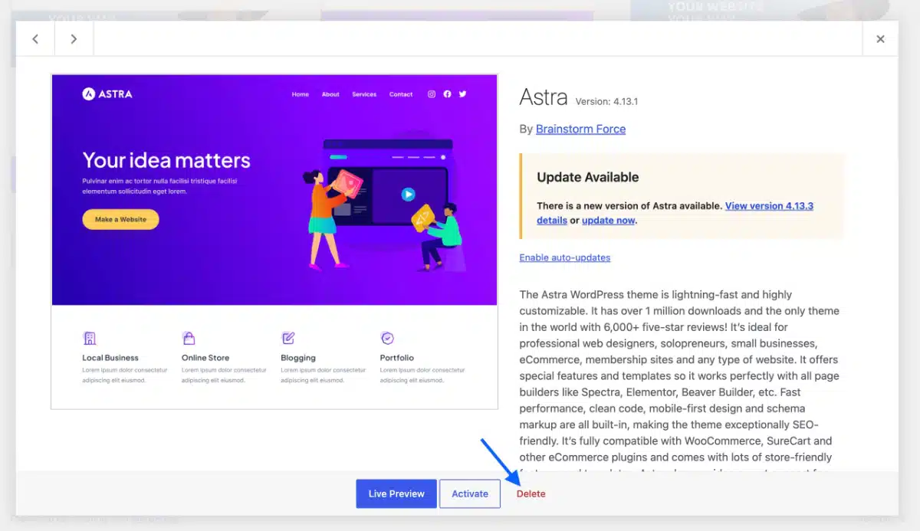920x531 pixels.
Task: Go to the next theme arrow
Action: [74, 38]
